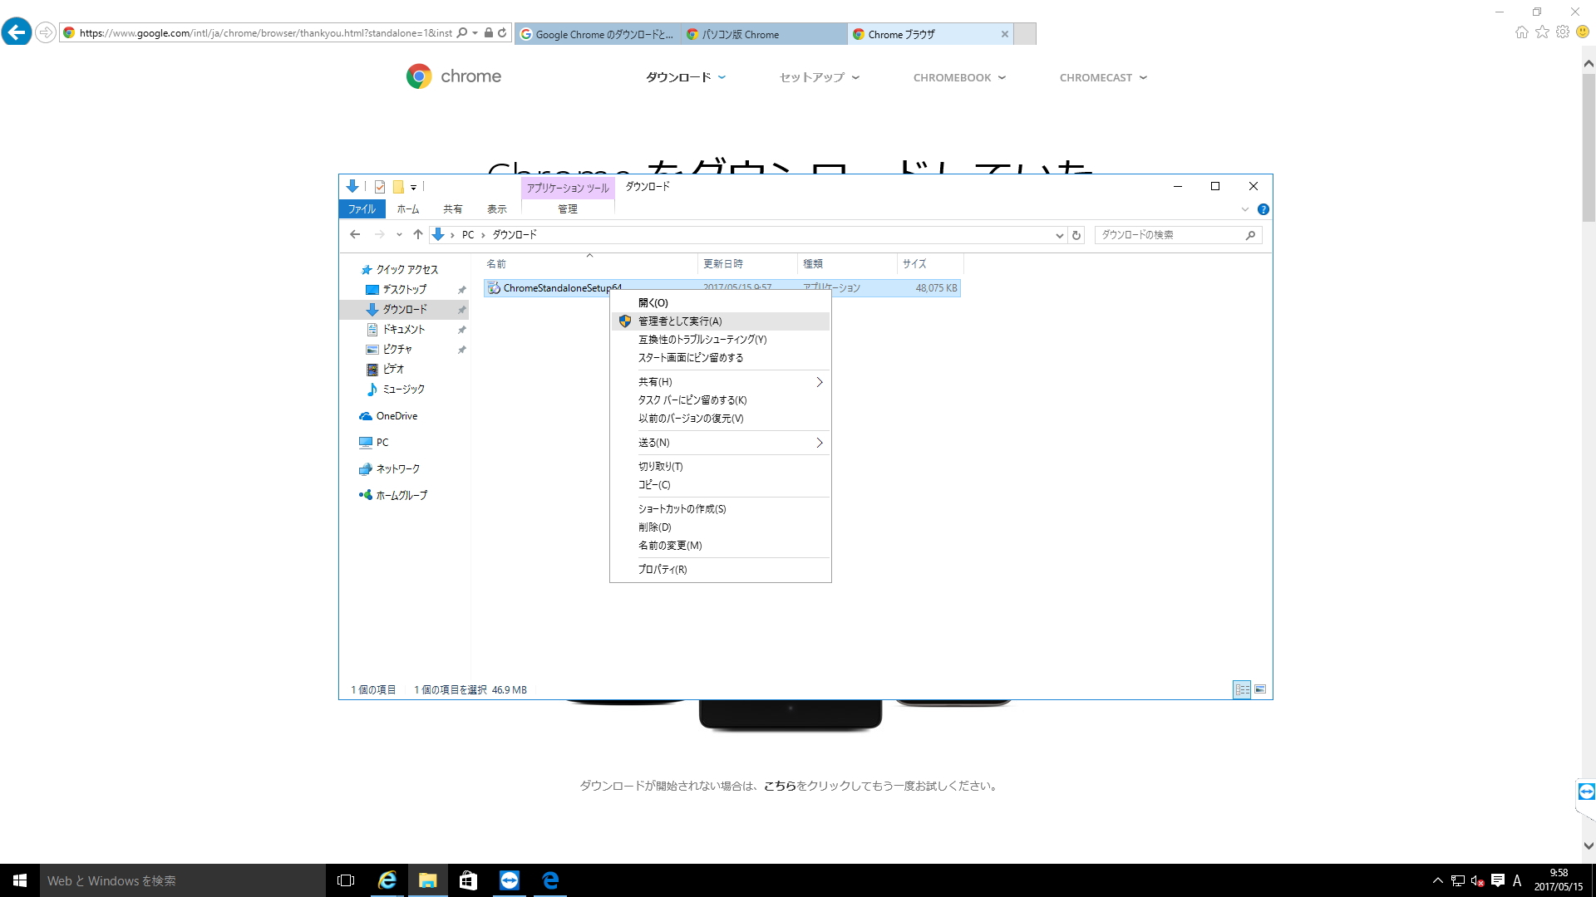Click the search magnifier in IE address bar
Image resolution: width=1596 pixels, height=897 pixels.
(x=462, y=33)
